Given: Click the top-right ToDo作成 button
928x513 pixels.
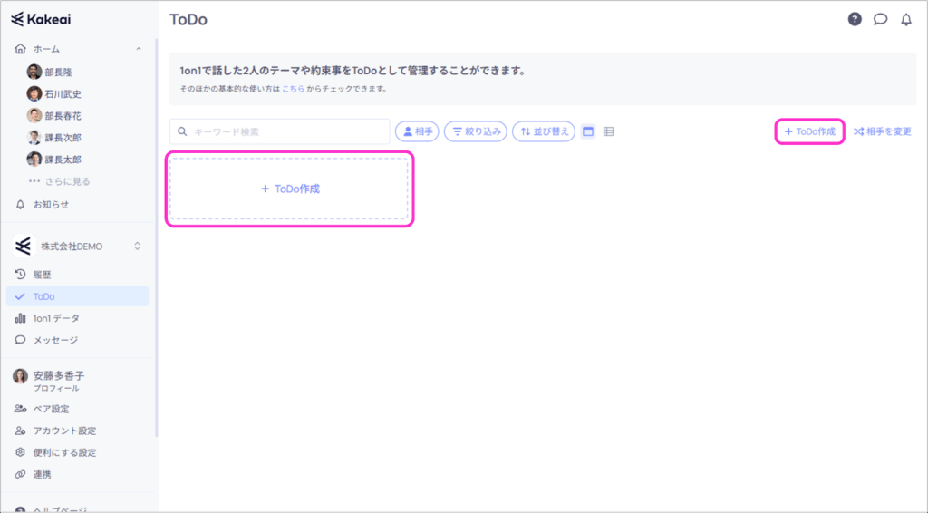Looking at the screenshot, I should (x=810, y=131).
